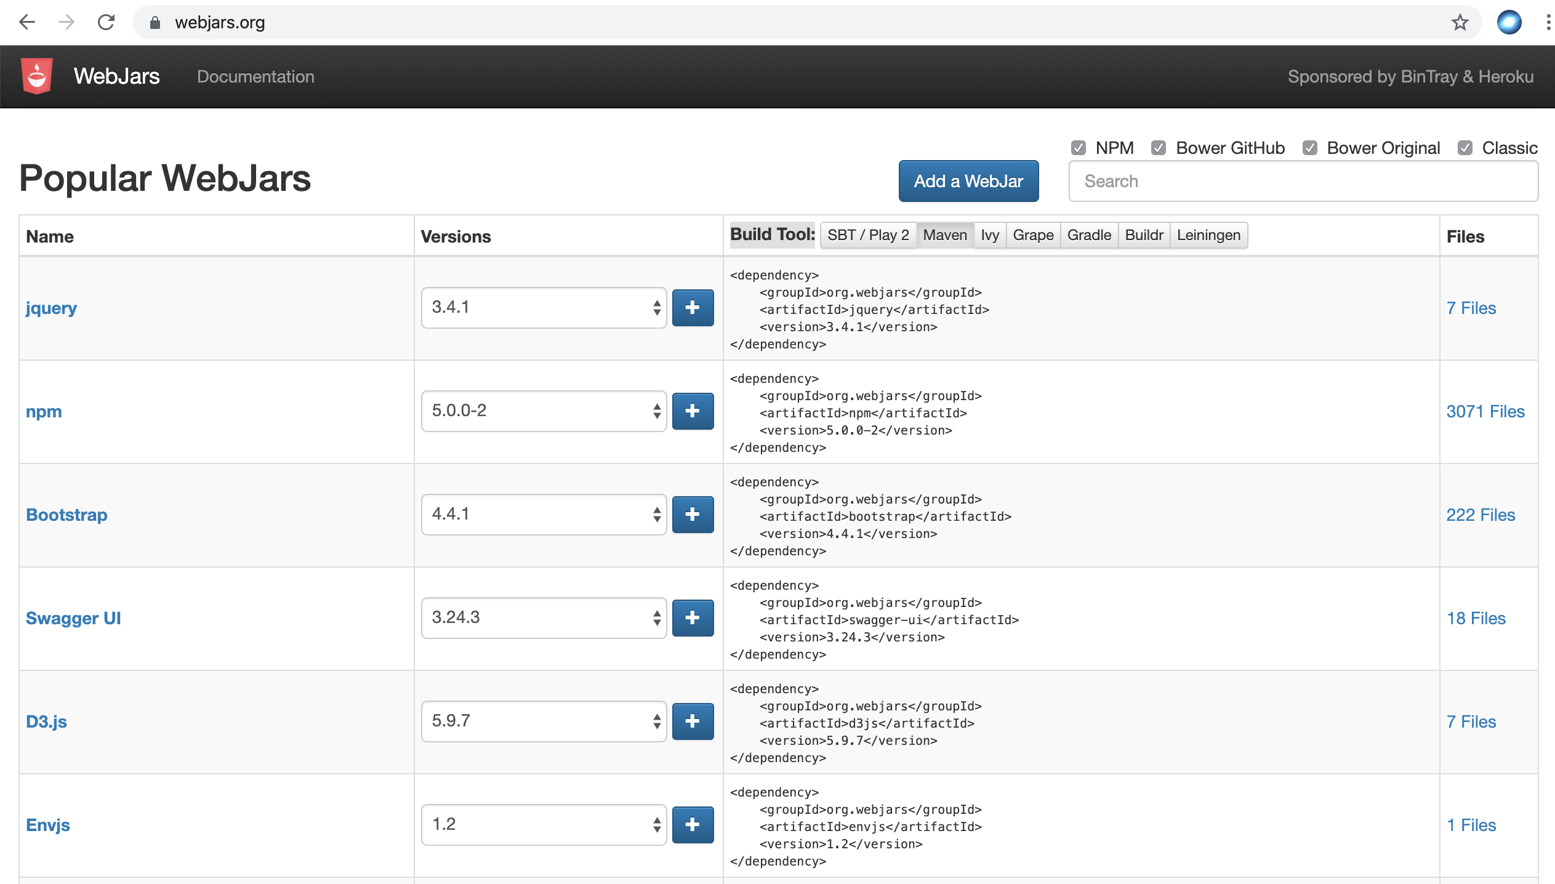Click the plus button for npm
The image size is (1555, 884).
[693, 411]
